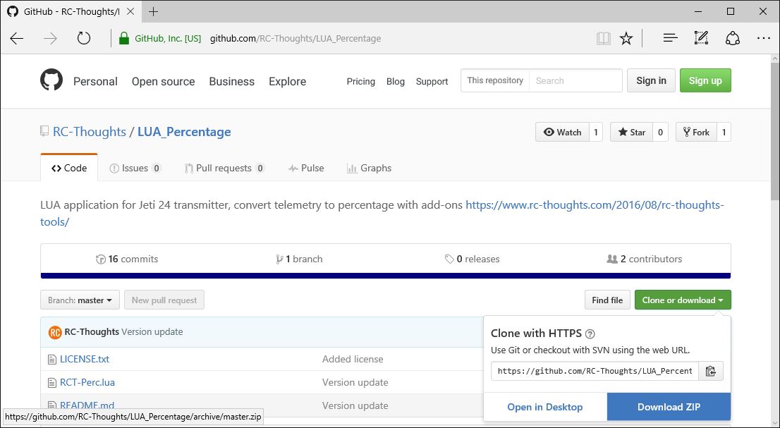View the 2 contributors
The height and width of the screenshot is (428, 780).
click(x=644, y=259)
